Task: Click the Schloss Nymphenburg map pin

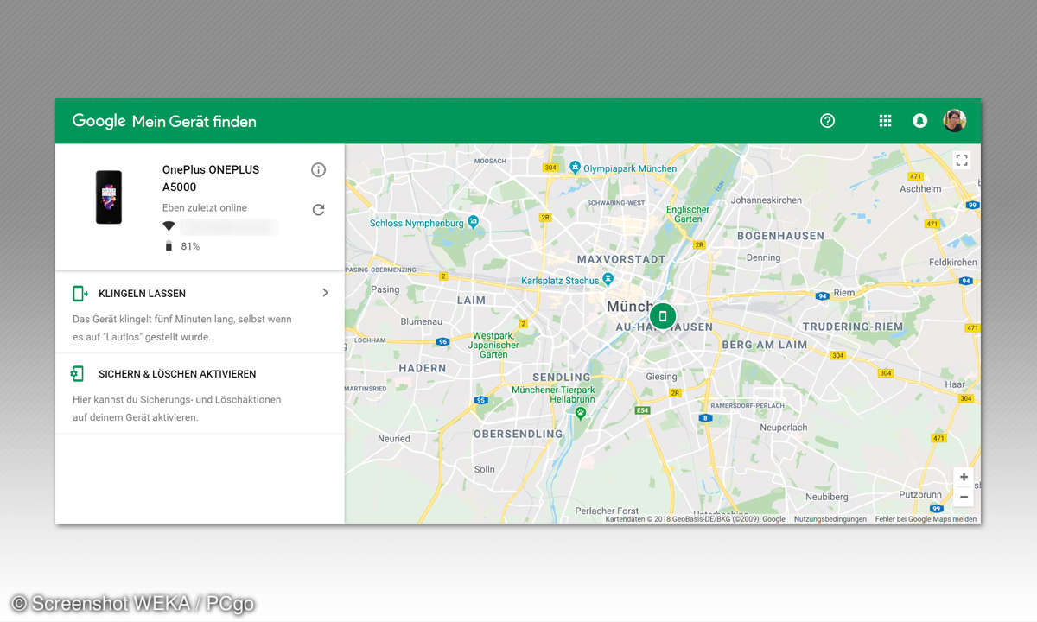Action: coord(474,222)
